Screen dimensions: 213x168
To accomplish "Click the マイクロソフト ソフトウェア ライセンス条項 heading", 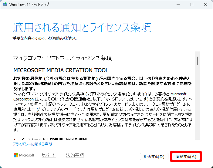I will click(63, 58).
